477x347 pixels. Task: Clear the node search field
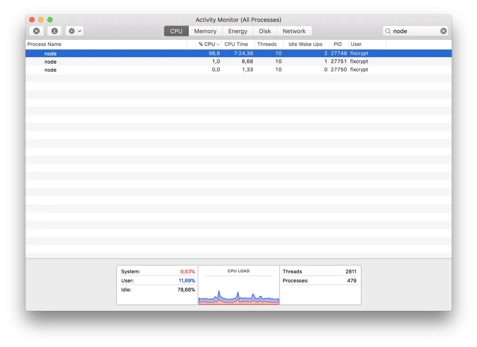[443, 31]
